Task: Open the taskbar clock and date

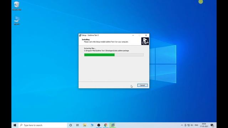Action: pyautogui.click(x=204, y=125)
